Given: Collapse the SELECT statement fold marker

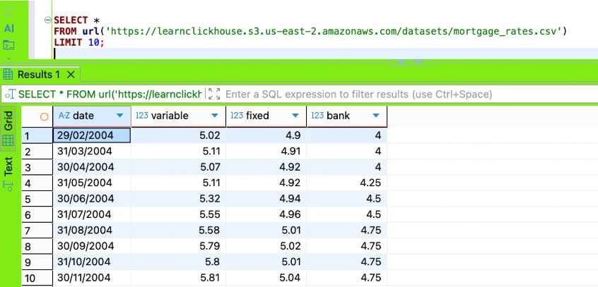Looking at the screenshot, I should coord(47,20).
